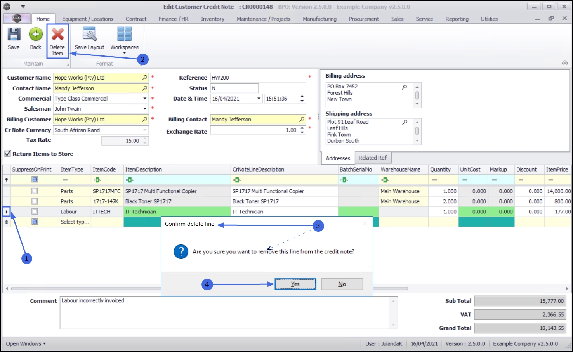Expand the Commercial type dropdown
This screenshot has width=573, height=352.
[x=145, y=99]
